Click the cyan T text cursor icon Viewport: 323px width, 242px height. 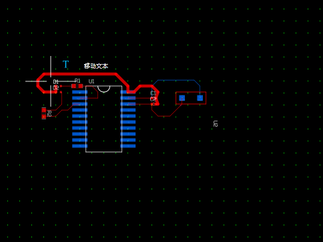(x=65, y=65)
